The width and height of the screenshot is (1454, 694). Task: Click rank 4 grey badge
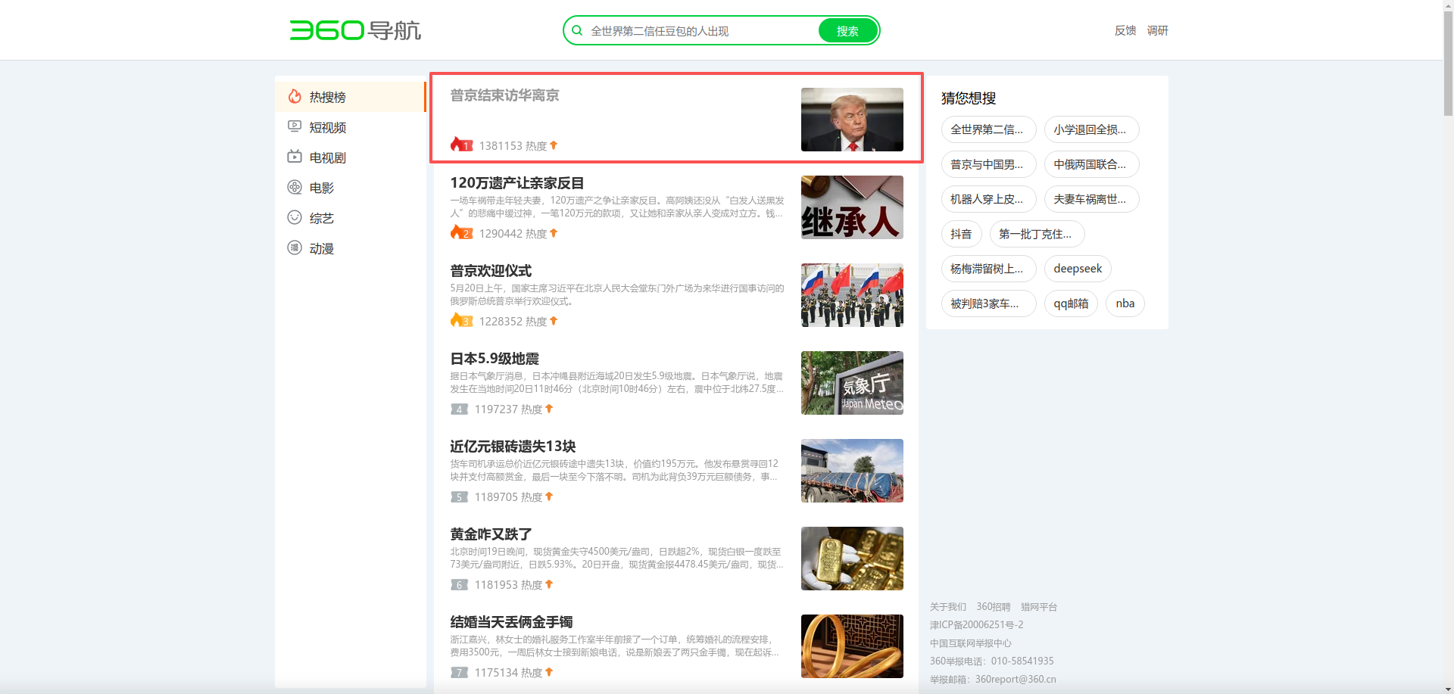click(459, 409)
